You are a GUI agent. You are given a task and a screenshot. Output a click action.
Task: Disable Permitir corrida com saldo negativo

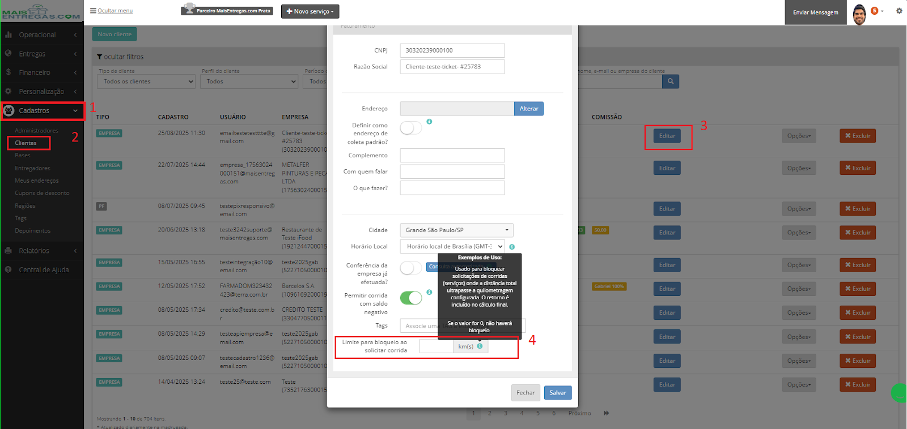(x=411, y=298)
